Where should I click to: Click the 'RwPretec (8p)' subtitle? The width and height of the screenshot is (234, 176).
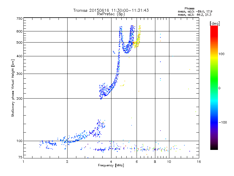(x=111, y=14)
